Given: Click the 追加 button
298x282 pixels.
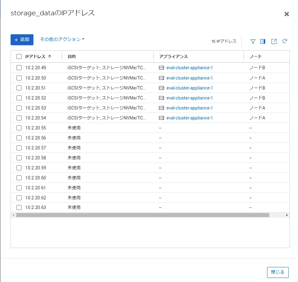Looking at the screenshot, I should 22,40.
